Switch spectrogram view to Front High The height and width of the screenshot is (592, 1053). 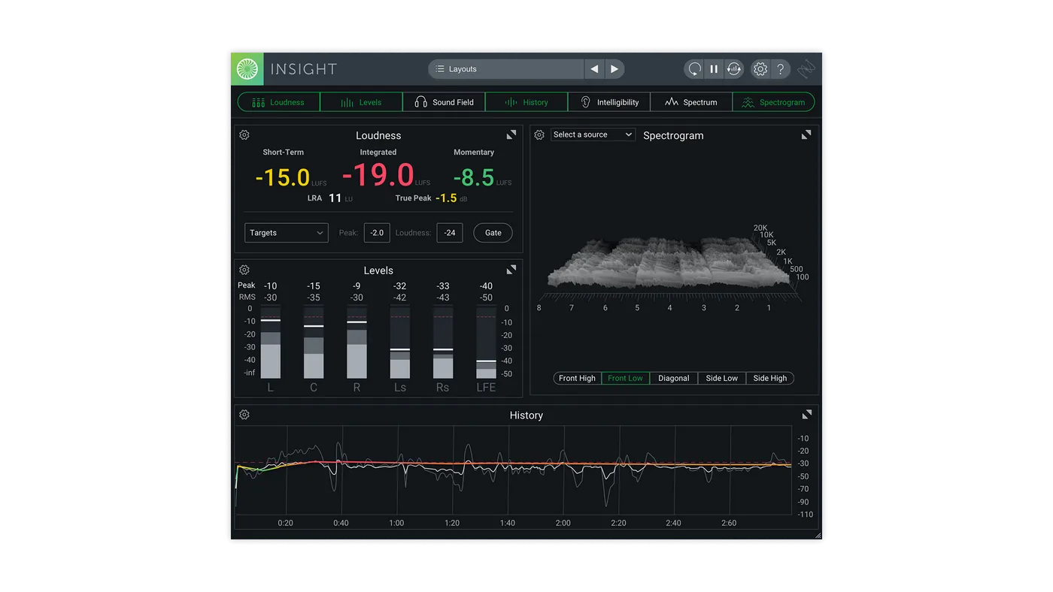coord(577,379)
